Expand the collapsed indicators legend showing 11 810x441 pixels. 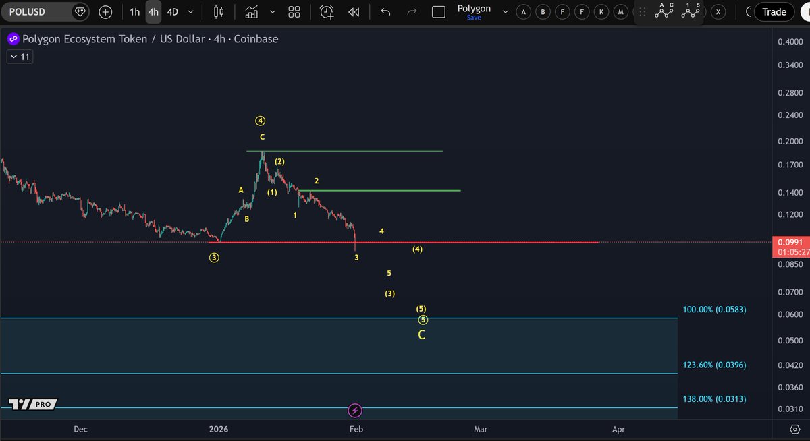click(20, 57)
